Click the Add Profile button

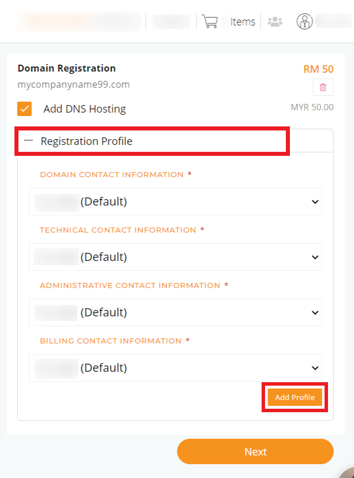point(295,397)
